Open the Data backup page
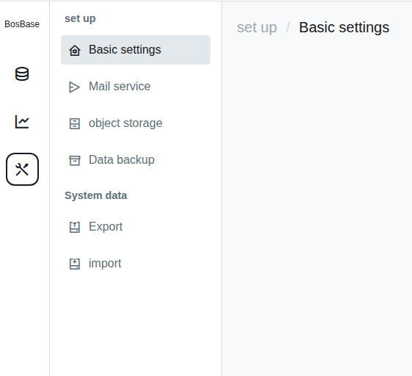This screenshot has height=376, width=412. tap(136, 160)
